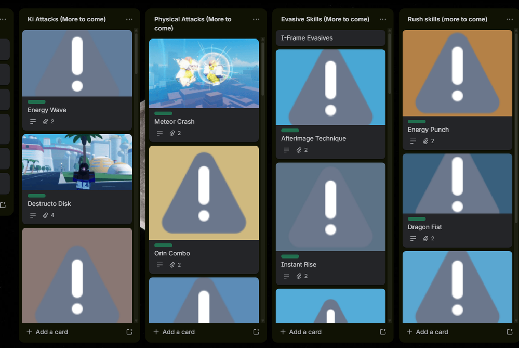The height and width of the screenshot is (348, 519).
Task: Open the Instant Rise cover image
Action: tap(330, 207)
